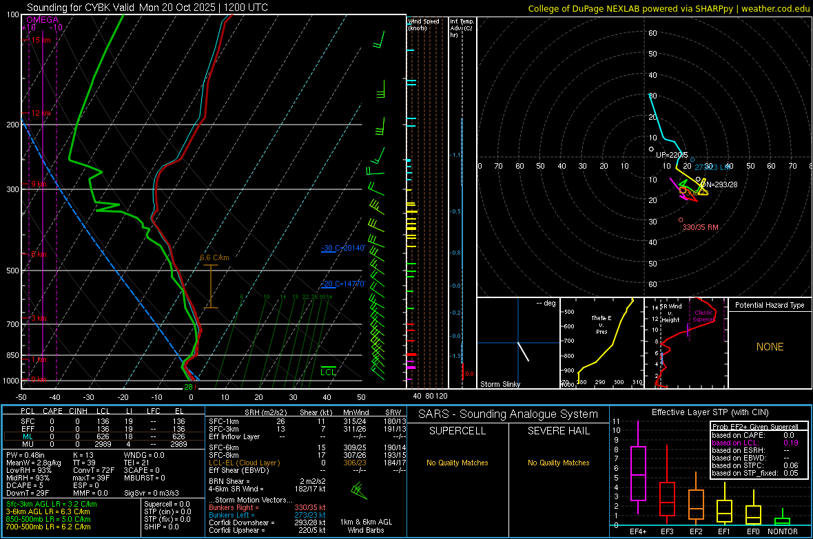This screenshot has height=539, width=813.
Task: Click the BRN Shear row
Action: tap(267, 481)
